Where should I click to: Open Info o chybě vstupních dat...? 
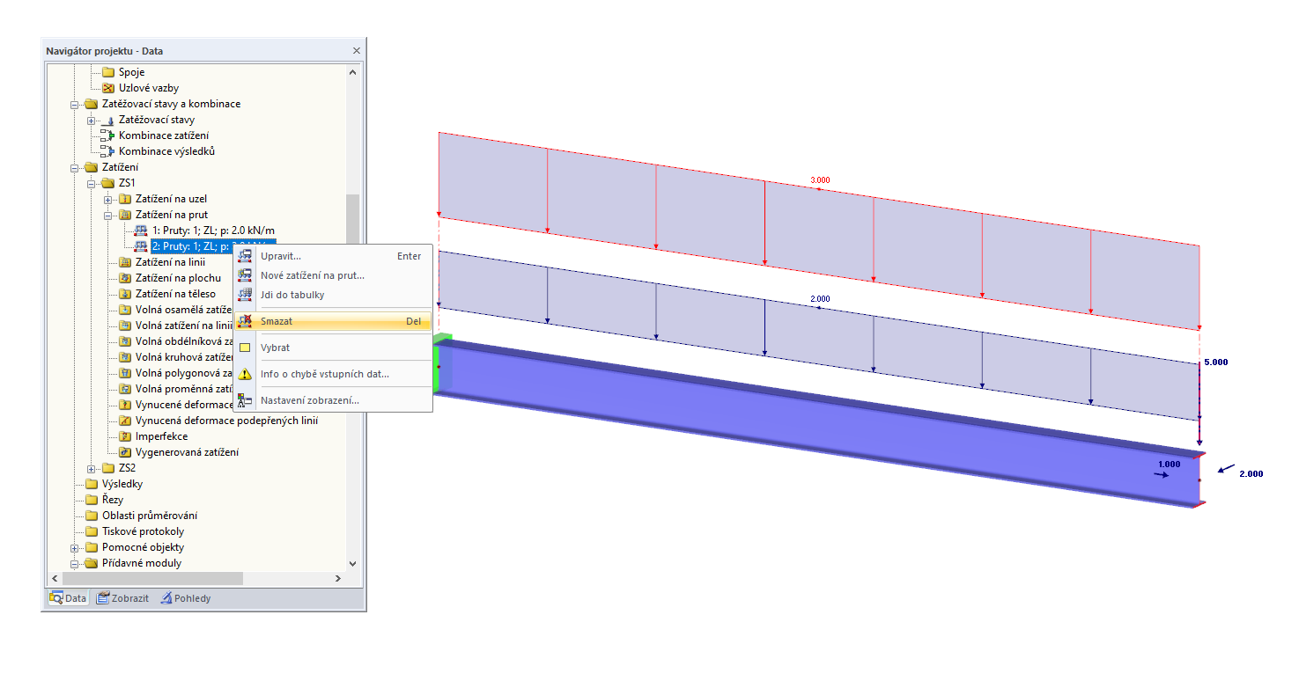(333, 374)
